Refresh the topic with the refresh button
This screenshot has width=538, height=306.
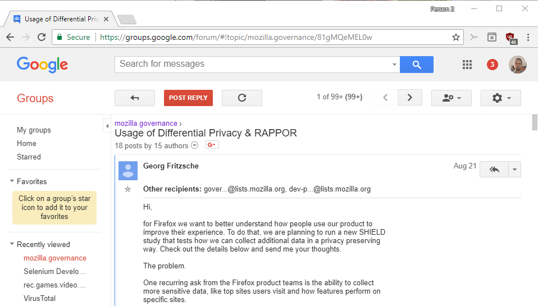tap(242, 98)
